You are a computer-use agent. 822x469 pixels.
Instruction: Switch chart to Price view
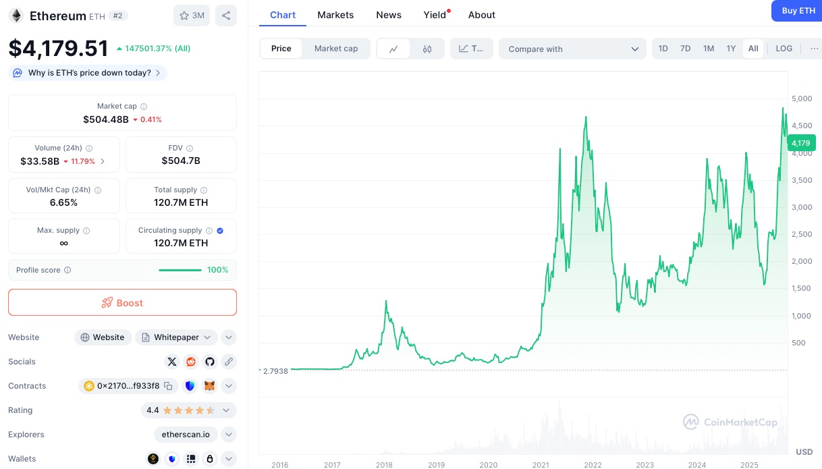(281, 49)
